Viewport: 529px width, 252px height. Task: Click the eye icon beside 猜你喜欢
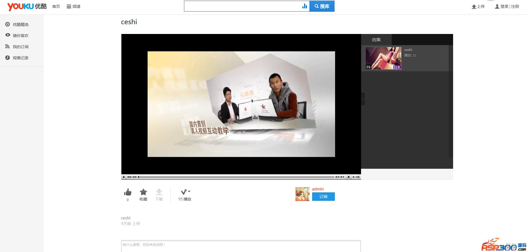point(8,35)
